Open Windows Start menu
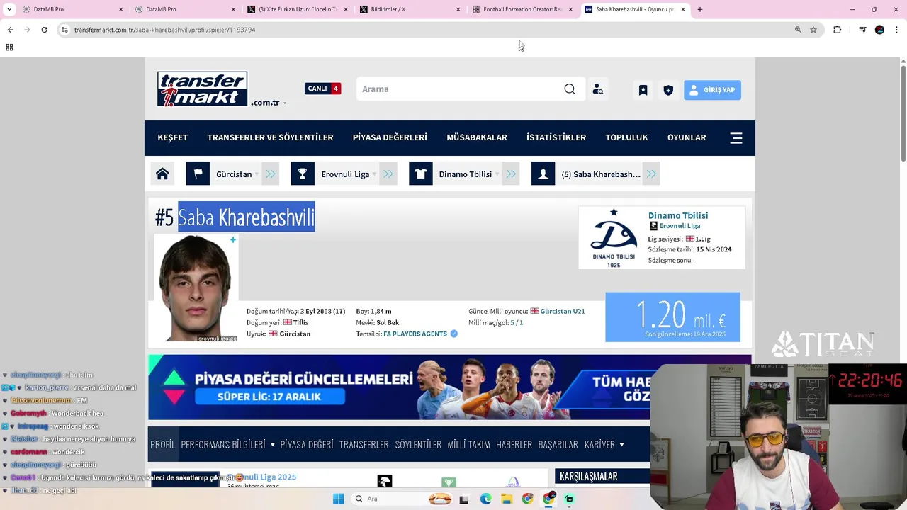Image resolution: width=907 pixels, height=510 pixels. point(338,499)
